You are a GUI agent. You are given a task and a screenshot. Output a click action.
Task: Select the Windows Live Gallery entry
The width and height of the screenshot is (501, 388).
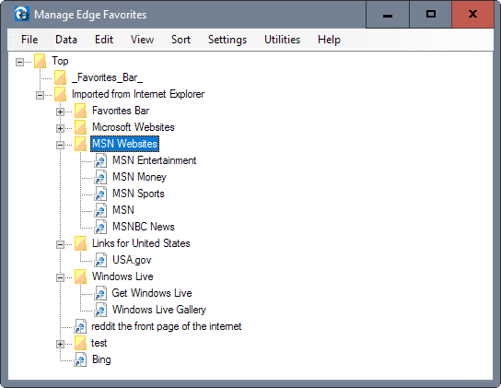[x=159, y=310]
